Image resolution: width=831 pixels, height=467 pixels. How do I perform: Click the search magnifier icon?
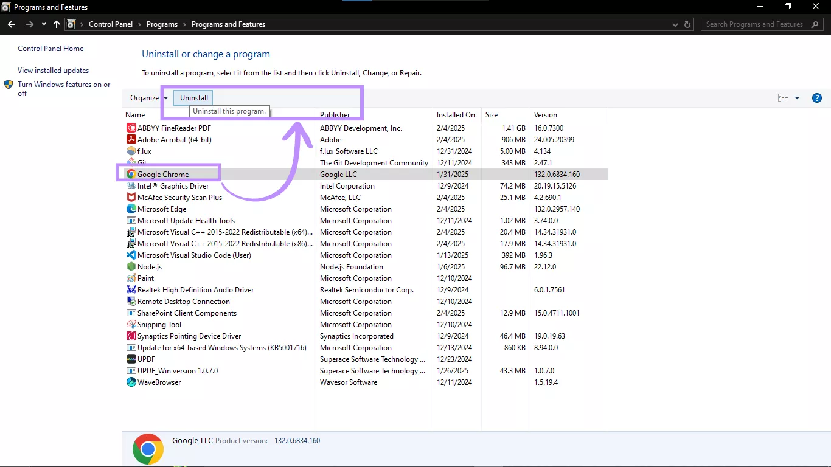(815, 24)
